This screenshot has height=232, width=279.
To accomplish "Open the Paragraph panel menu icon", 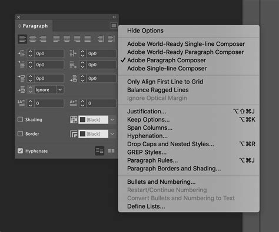I will pos(114,26).
